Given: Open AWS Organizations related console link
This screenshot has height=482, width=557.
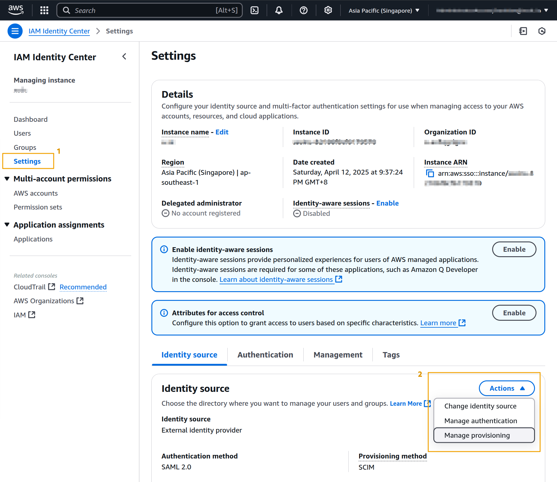Looking at the screenshot, I should [44, 301].
